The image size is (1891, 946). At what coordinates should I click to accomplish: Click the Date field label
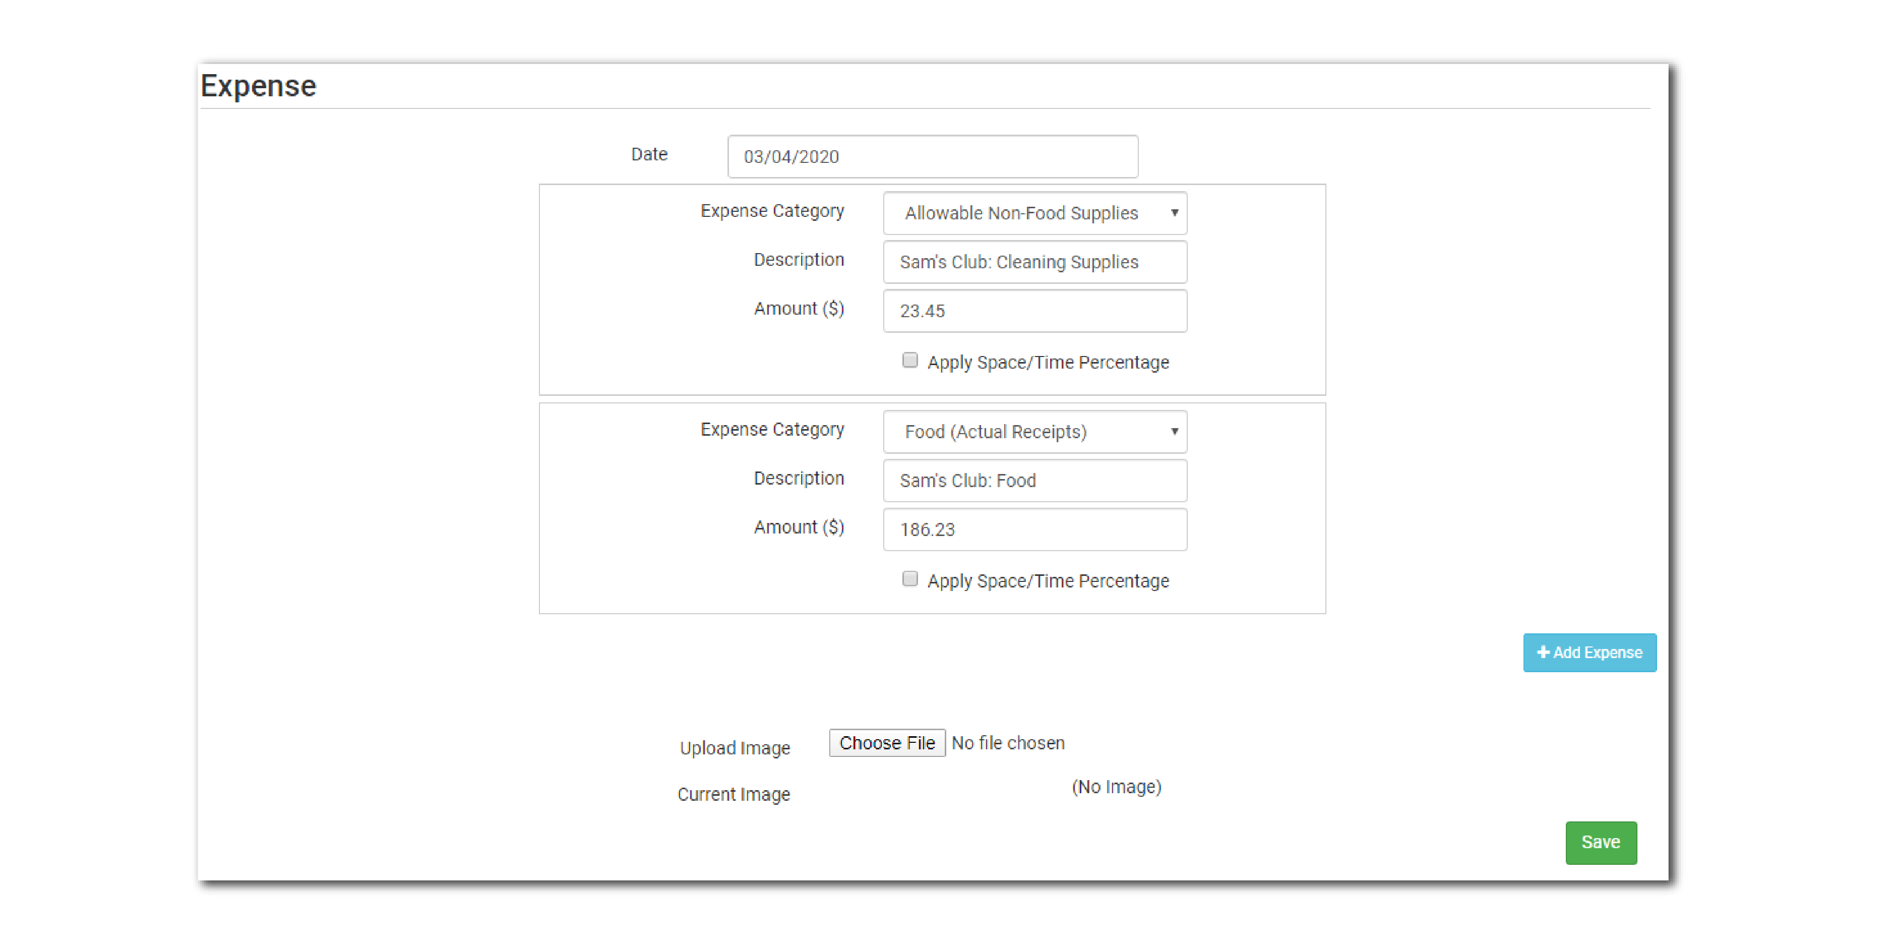coord(649,155)
